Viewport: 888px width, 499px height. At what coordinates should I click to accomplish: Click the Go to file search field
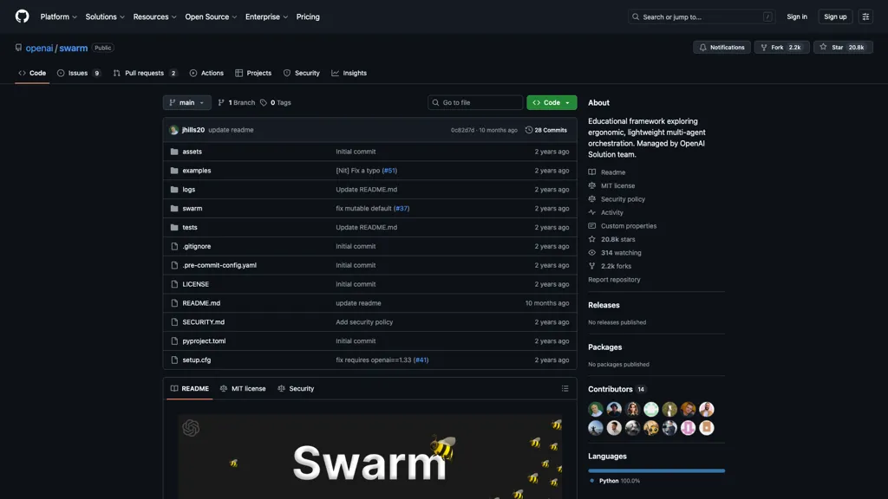point(475,102)
